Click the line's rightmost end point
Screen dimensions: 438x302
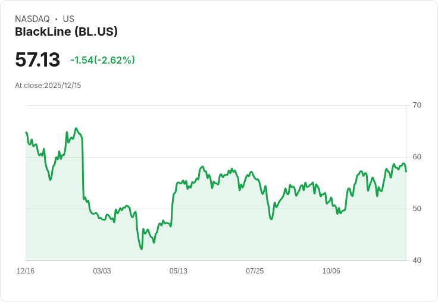point(406,171)
